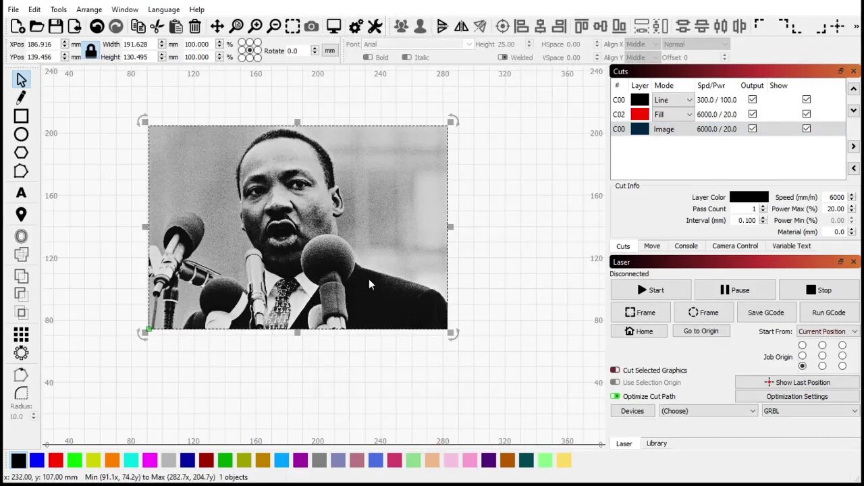
Task: Toggle Show checkbox for the Line layer
Action: [806, 100]
